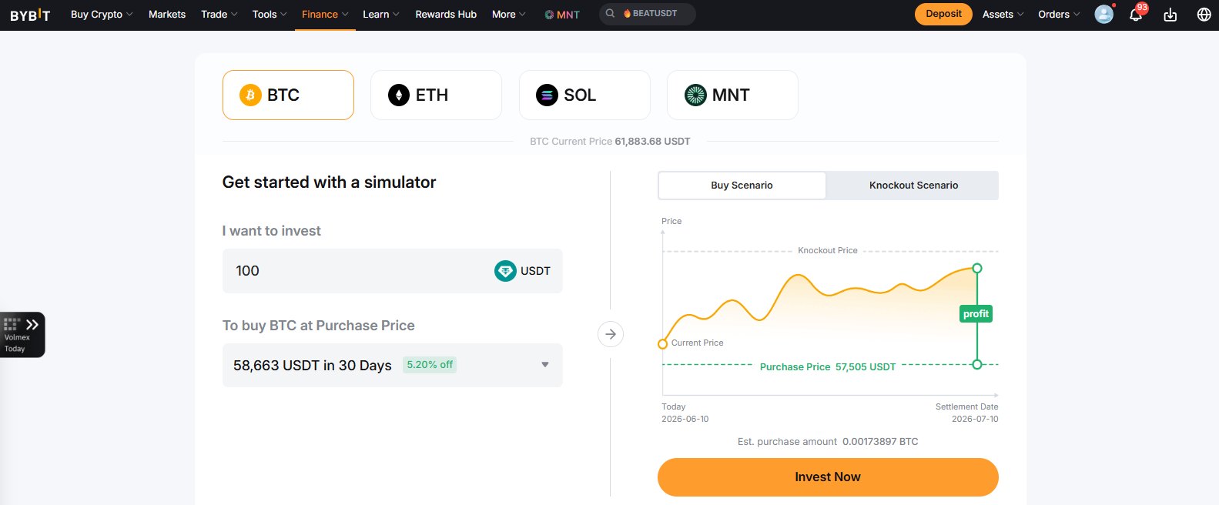Click the green profit label
The image size is (1219, 505).
click(x=976, y=314)
